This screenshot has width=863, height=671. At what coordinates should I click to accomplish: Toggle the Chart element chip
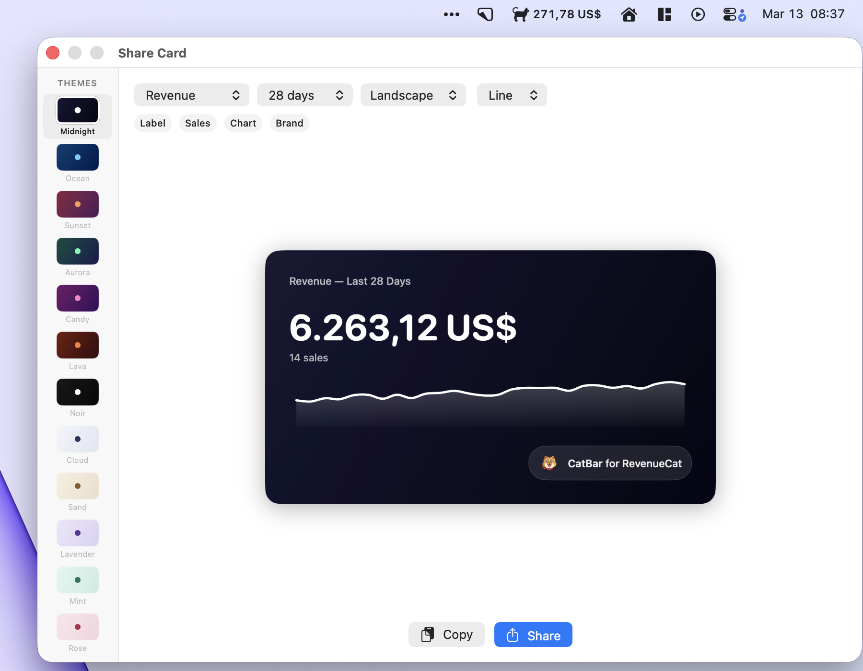pos(243,123)
